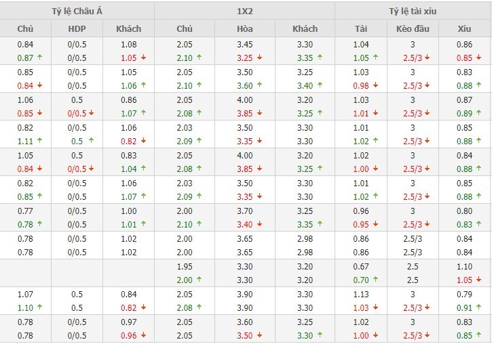Click the HDP column header
492x344 pixels.
pos(77,28)
